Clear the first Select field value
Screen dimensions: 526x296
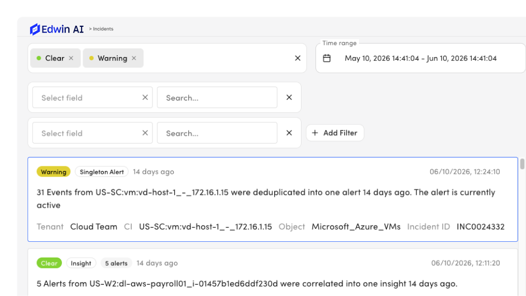[145, 97]
